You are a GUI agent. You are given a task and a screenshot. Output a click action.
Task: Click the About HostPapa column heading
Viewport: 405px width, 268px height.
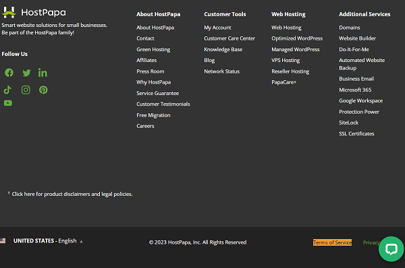click(x=159, y=14)
